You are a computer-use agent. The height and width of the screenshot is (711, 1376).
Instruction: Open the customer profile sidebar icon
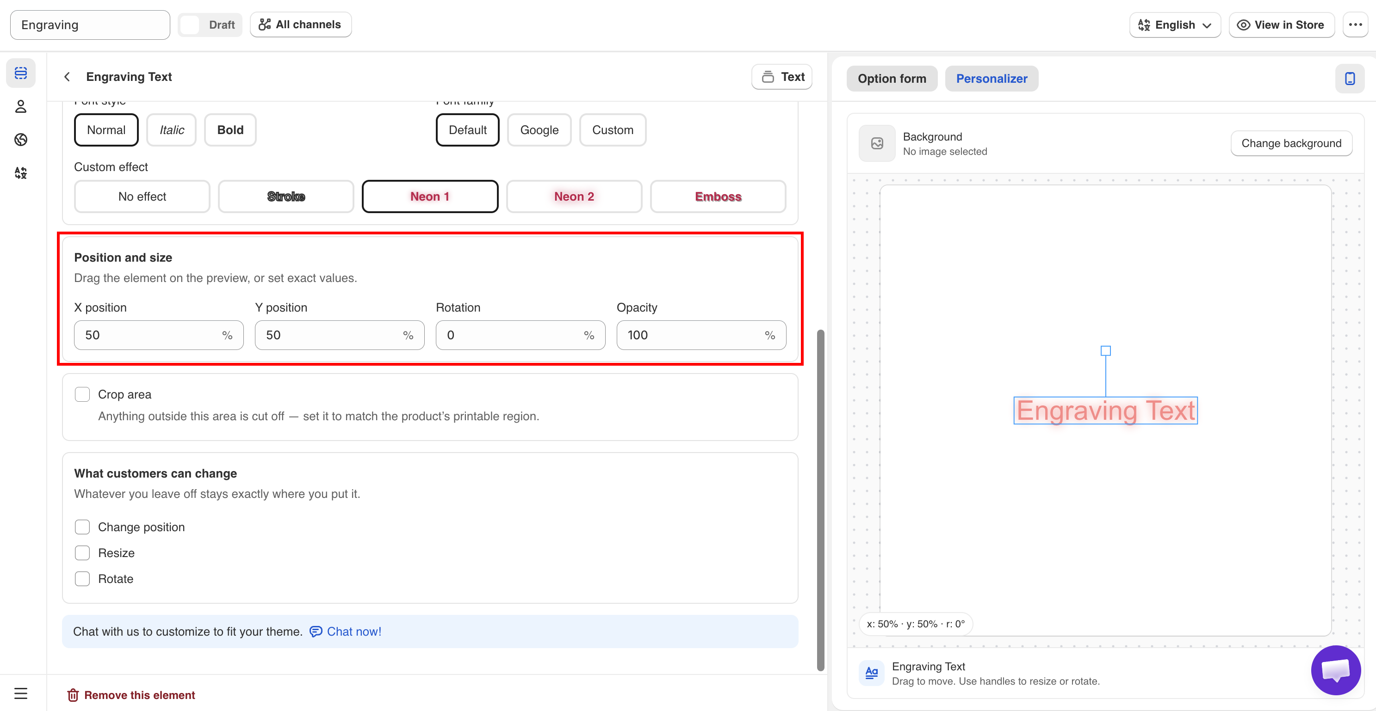[x=21, y=106]
